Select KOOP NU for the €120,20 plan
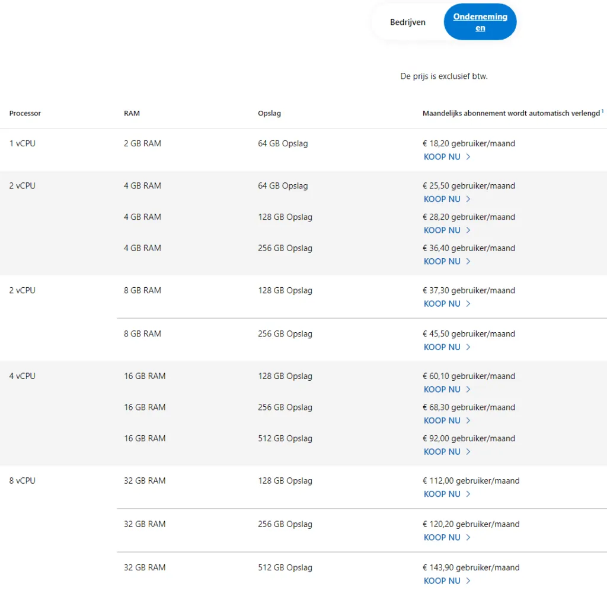 coord(442,538)
